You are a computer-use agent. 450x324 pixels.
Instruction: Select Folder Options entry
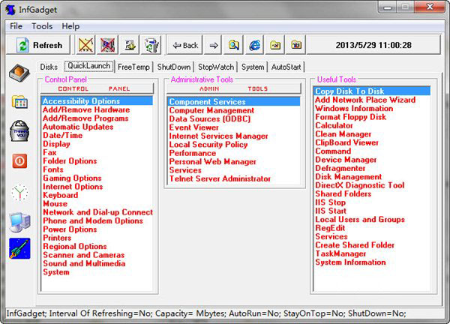(x=70, y=161)
